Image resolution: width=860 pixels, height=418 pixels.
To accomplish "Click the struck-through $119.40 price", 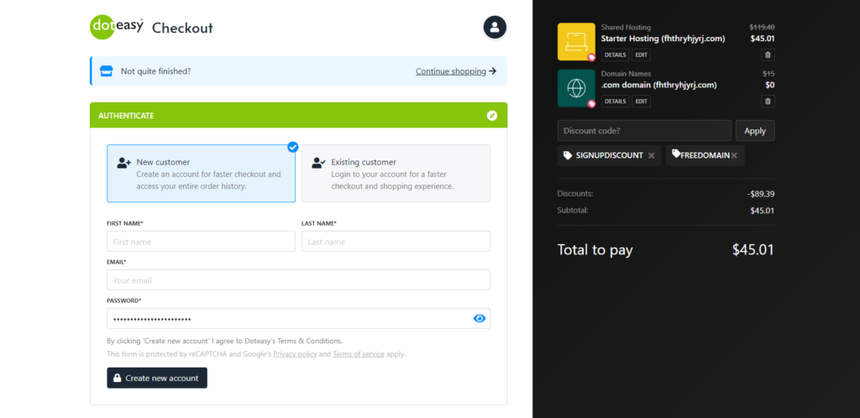I will click(762, 27).
